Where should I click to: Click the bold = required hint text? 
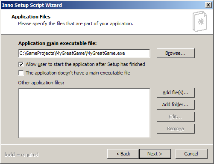(x=21, y=155)
